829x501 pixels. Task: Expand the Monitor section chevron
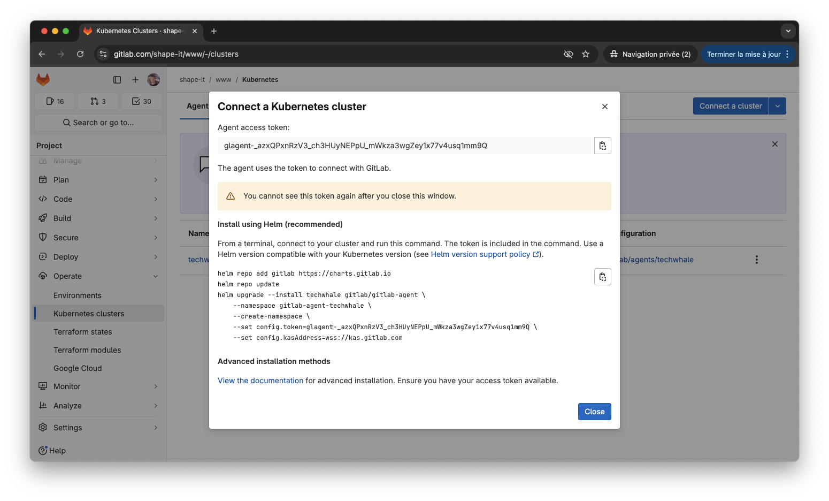(x=156, y=386)
